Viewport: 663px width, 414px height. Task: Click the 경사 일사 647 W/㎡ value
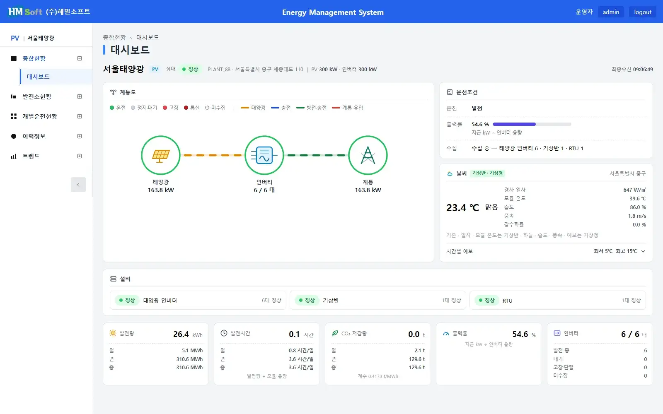[634, 190]
